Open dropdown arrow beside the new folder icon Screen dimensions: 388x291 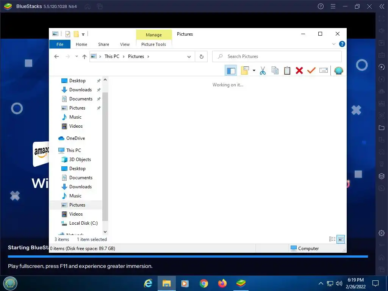pos(254,70)
